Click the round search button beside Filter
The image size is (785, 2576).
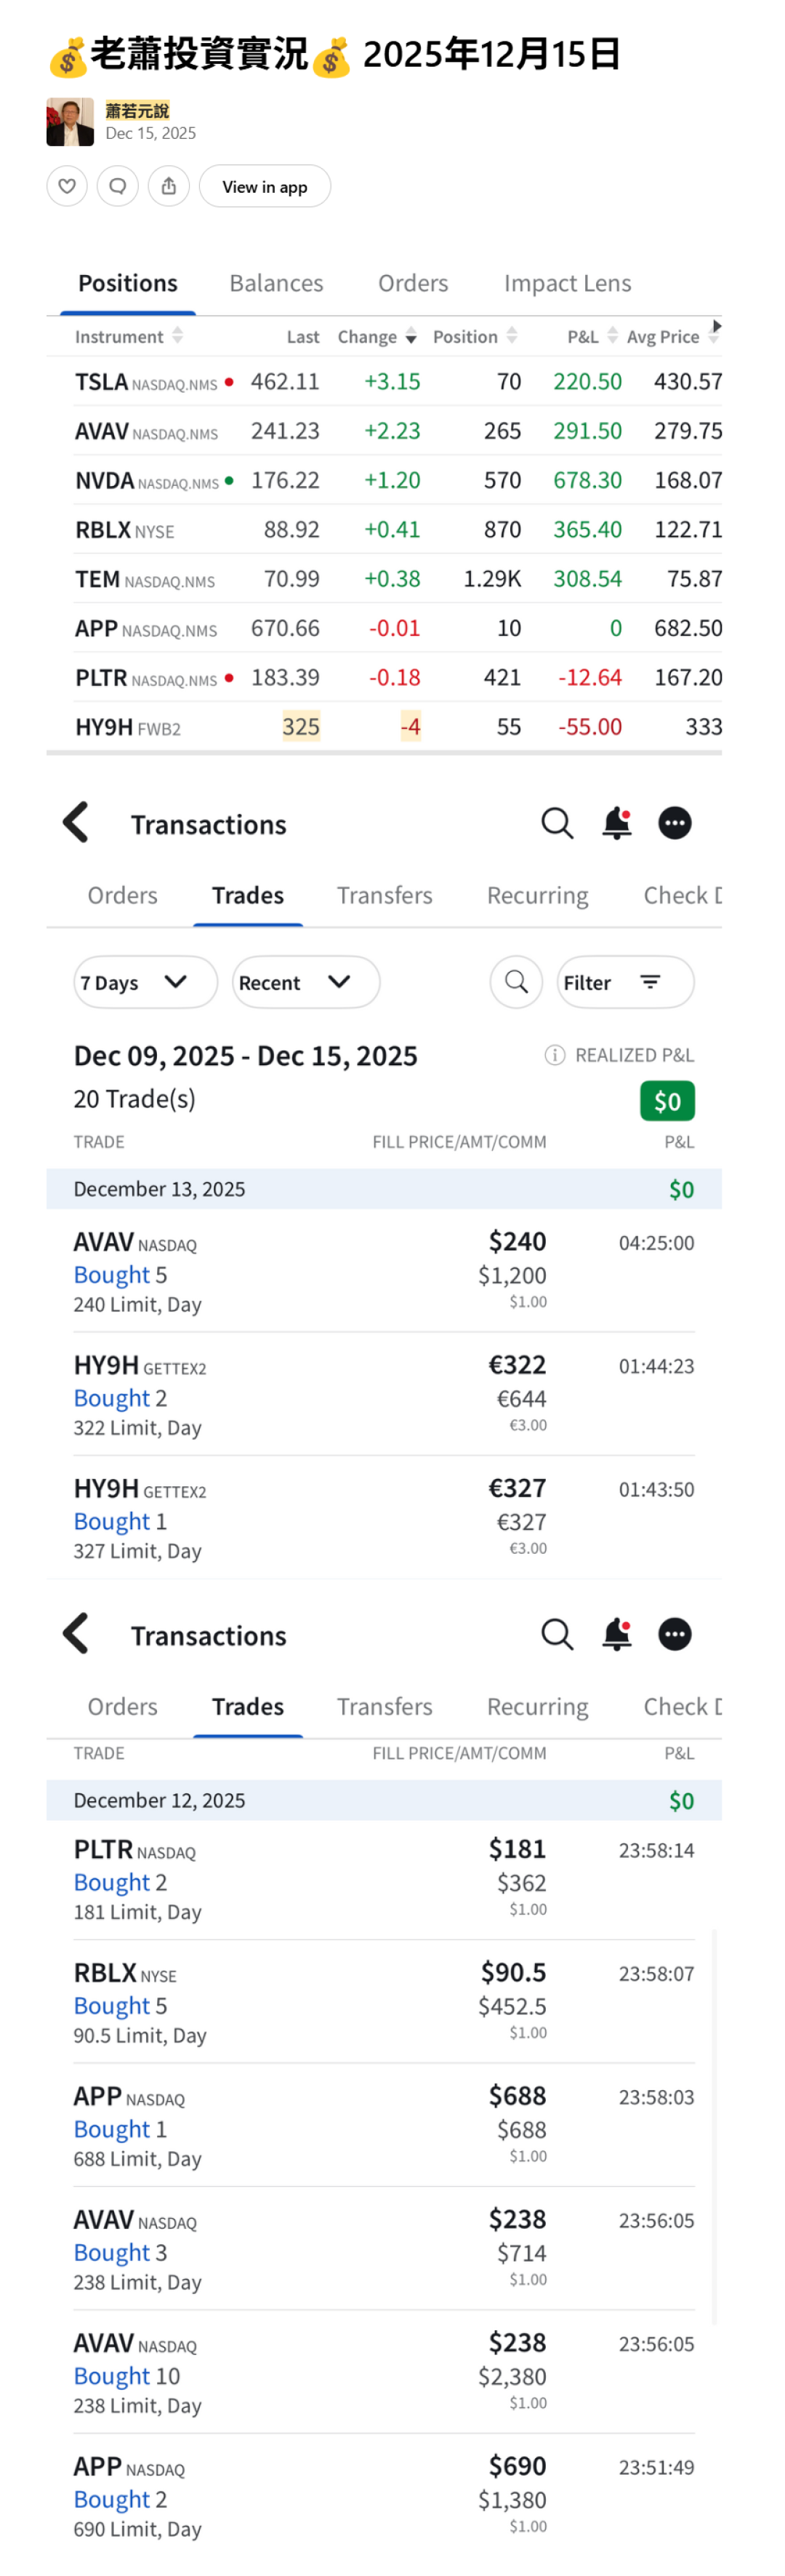515,982
